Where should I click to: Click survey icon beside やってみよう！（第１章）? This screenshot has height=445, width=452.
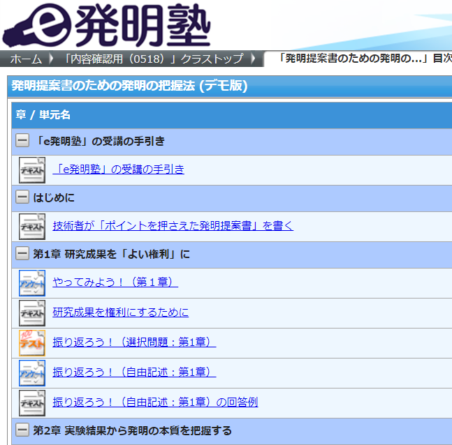(x=32, y=282)
